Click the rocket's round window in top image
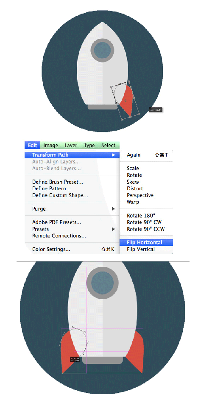The image size is (212, 406). click(x=102, y=50)
